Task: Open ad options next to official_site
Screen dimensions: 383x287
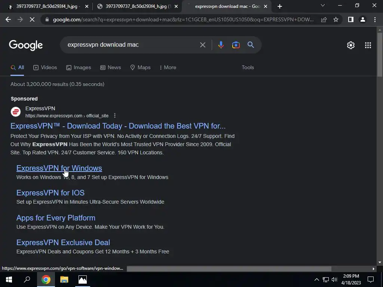Action: 115,116
